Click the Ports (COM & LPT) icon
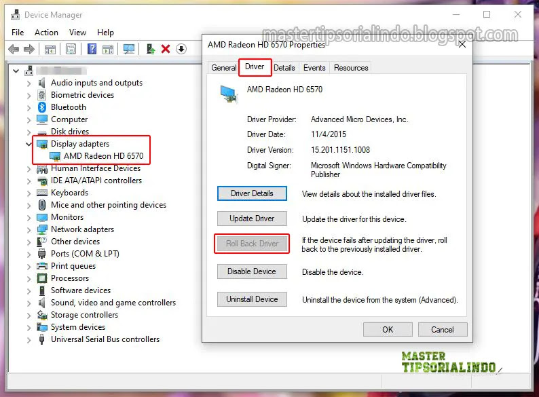This screenshot has height=397, width=539. coord(42,254)
